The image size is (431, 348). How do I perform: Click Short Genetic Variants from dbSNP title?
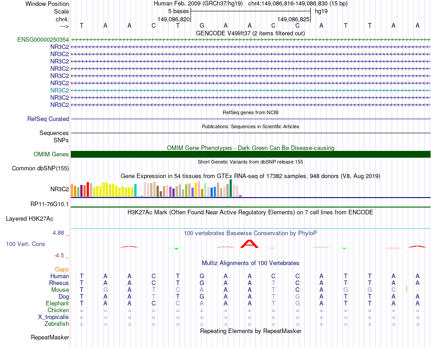pos(250,162)
